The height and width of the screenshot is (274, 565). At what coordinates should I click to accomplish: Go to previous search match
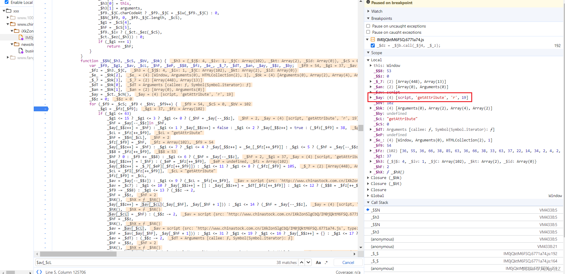302,262
